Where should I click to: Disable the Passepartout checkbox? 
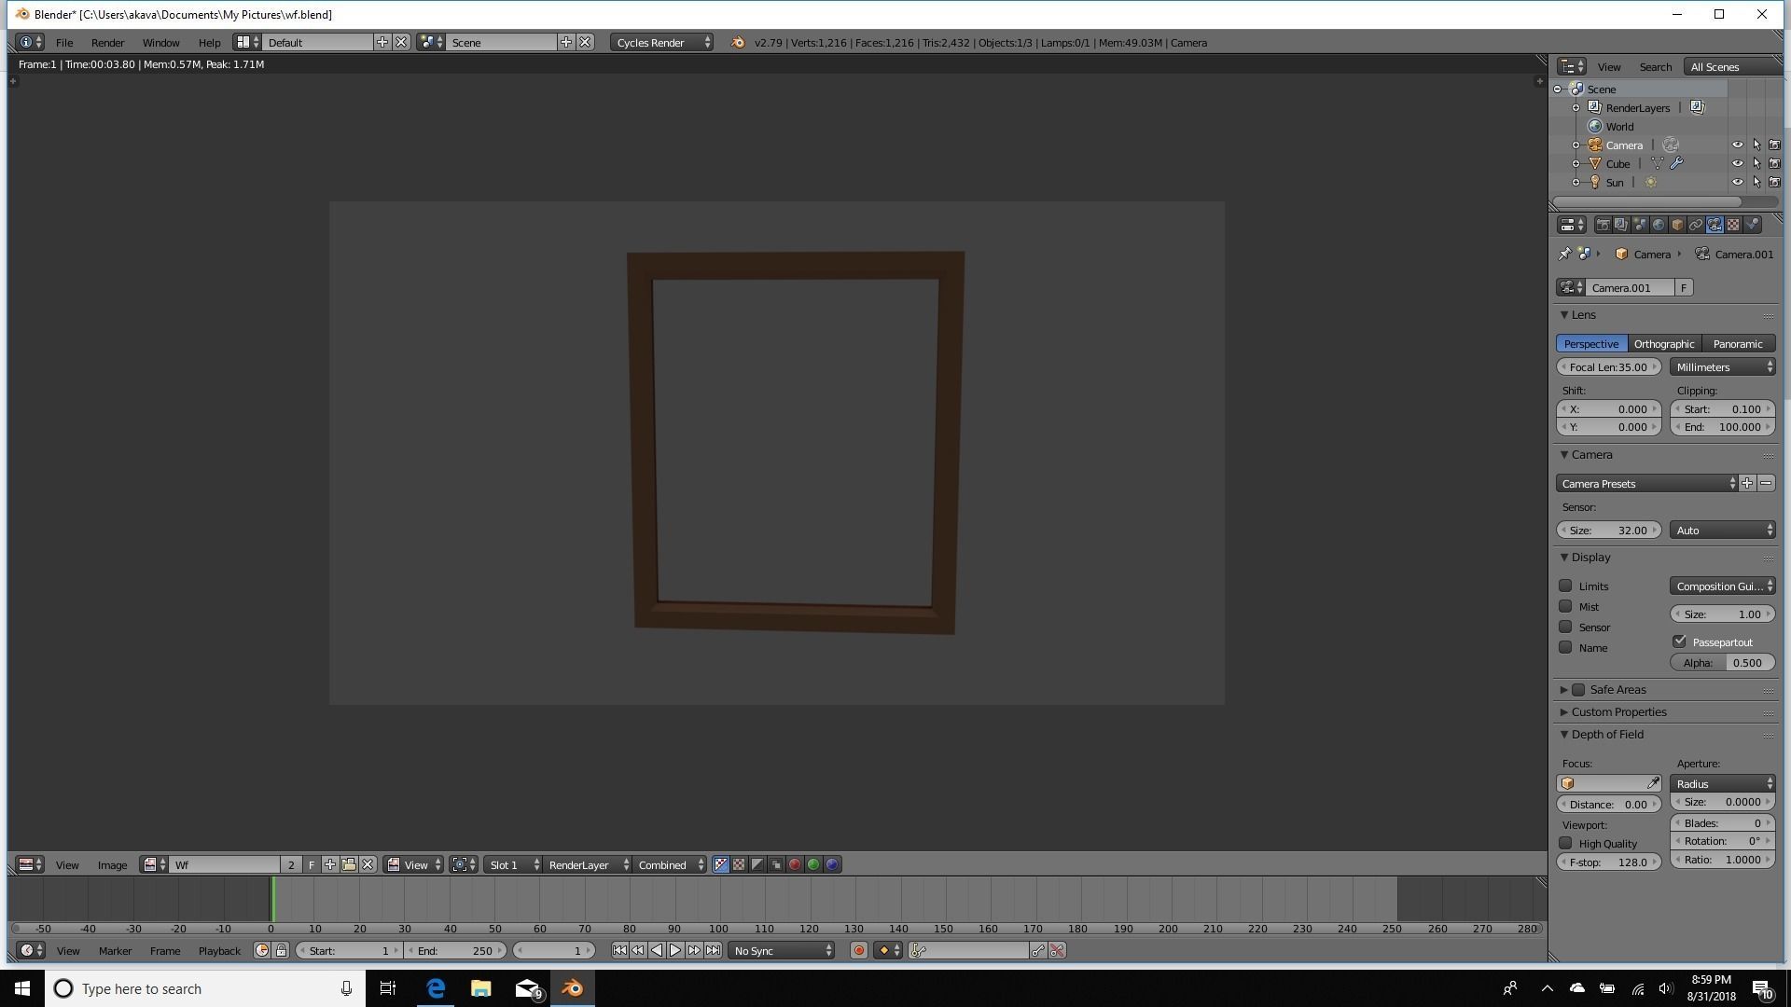tap(1680, 641)
